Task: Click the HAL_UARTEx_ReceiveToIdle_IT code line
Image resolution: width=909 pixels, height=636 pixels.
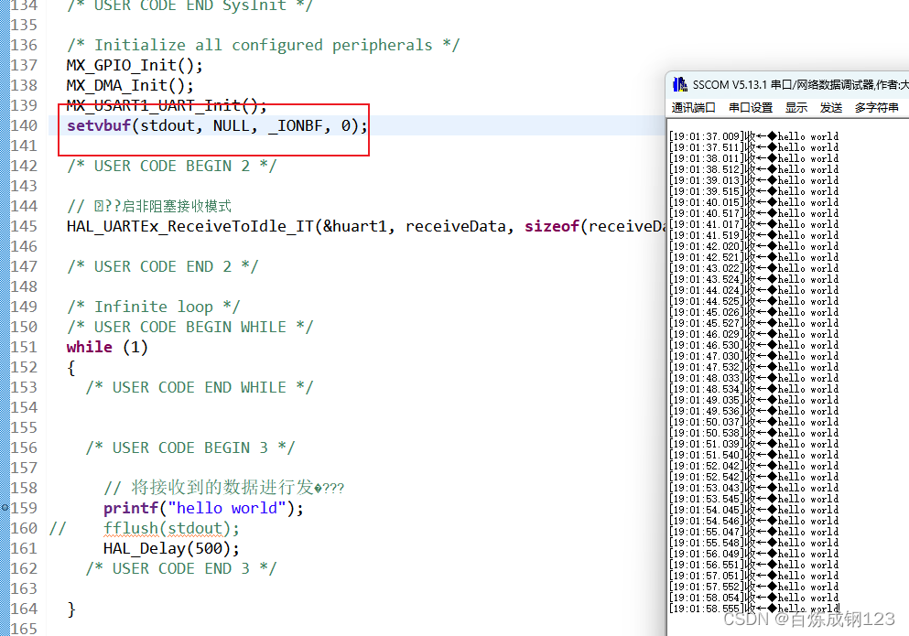Action: coord(365,226)
